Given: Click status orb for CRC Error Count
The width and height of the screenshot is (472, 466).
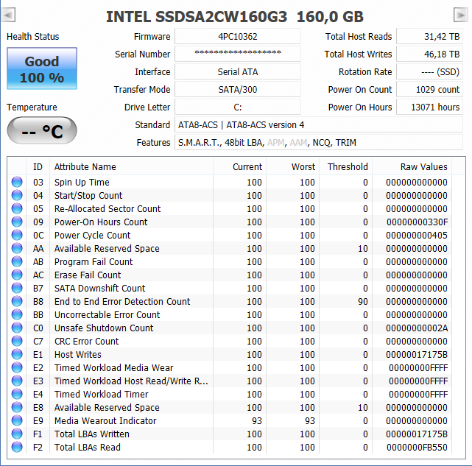Looking at the screenshot, I should [17, 341].
